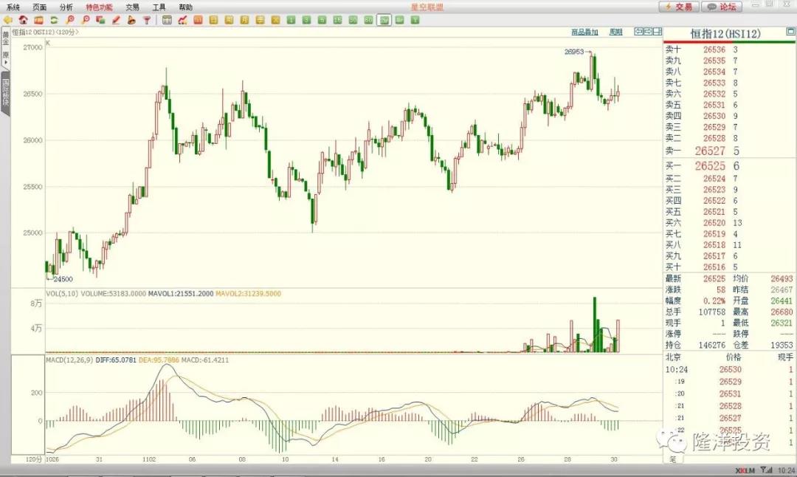Click the red funnel filter icon
Viewport: 797px width, 477px height.
click(147, 21)
